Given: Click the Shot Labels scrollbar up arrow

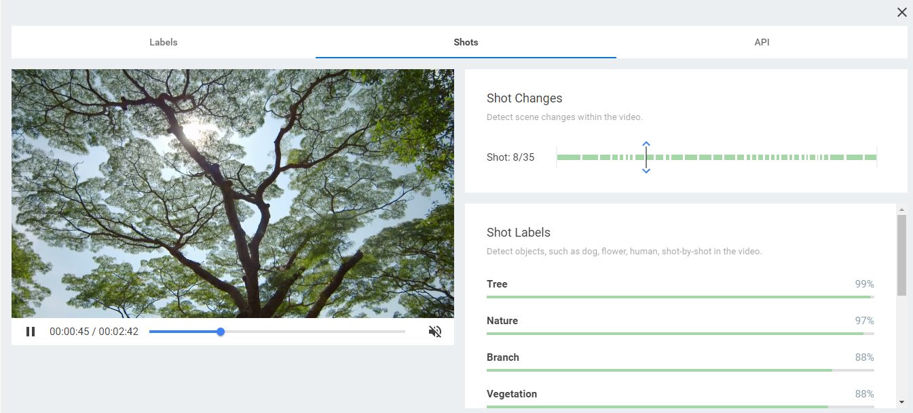Looking at the screenshot, I should click(901, 209).
